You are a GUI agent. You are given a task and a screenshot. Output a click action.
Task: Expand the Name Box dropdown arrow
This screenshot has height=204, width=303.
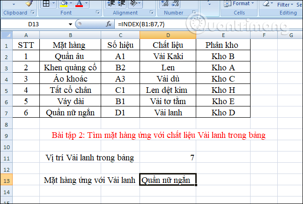71,24
